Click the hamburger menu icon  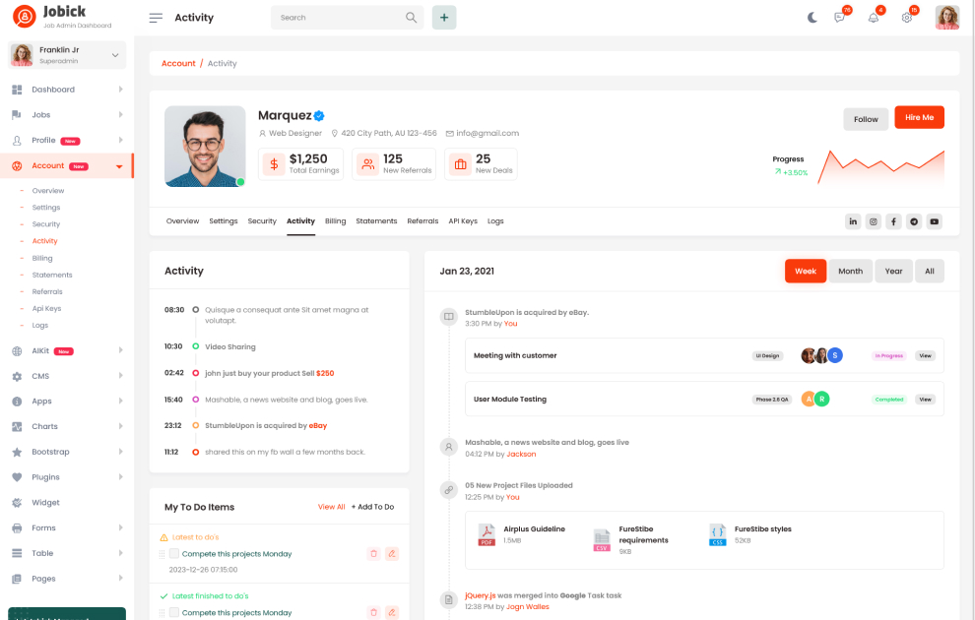156,18
